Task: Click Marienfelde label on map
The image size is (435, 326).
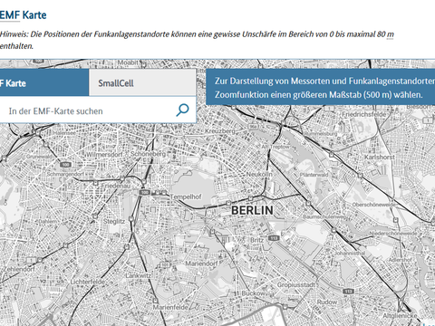Action: pos(170,307)
